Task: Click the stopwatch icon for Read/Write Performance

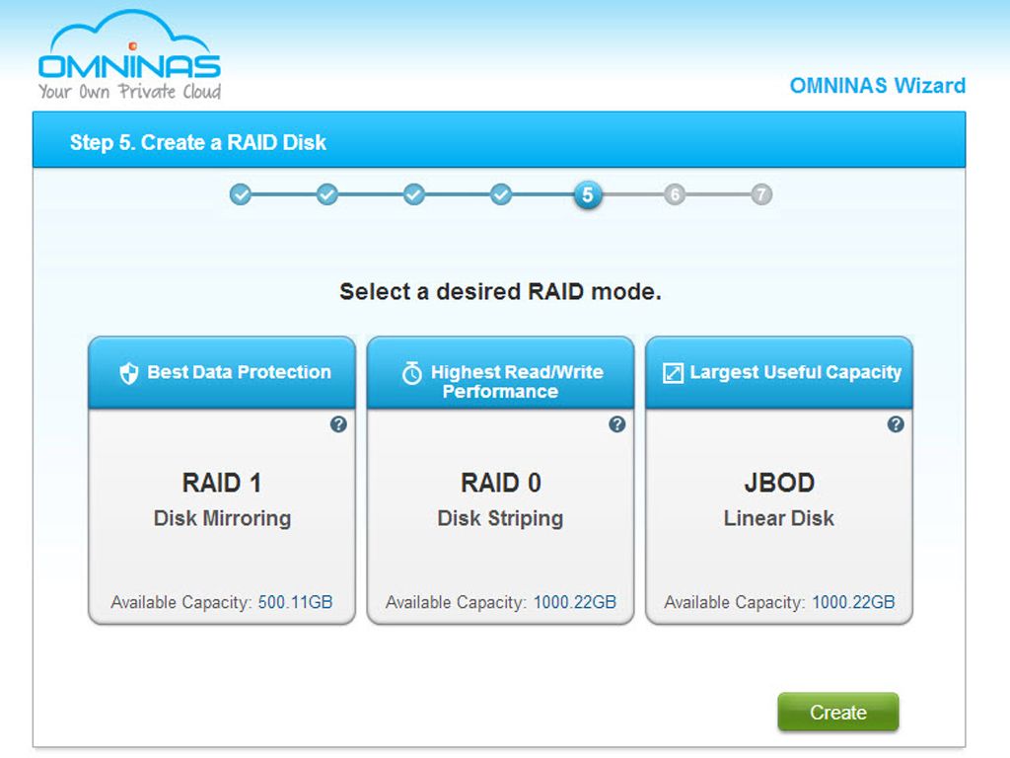Action: (412, 374)
